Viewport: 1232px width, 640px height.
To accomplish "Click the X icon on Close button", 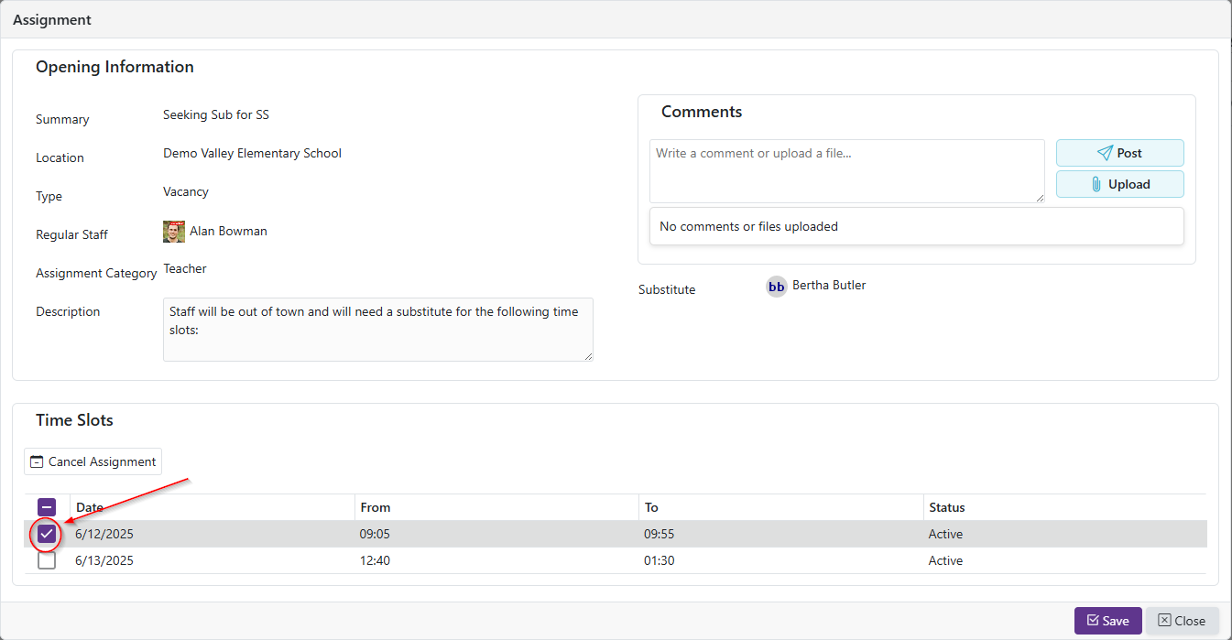I will tap(1164, 621).
